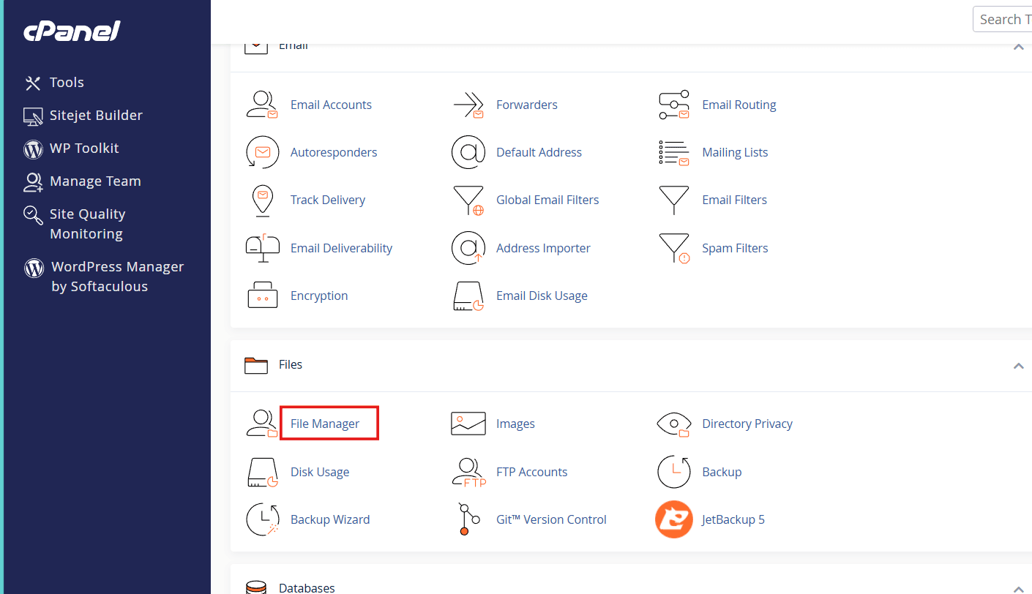Open the File Manager link
Screen dimensions: 1032x594
tap(325, 424)
